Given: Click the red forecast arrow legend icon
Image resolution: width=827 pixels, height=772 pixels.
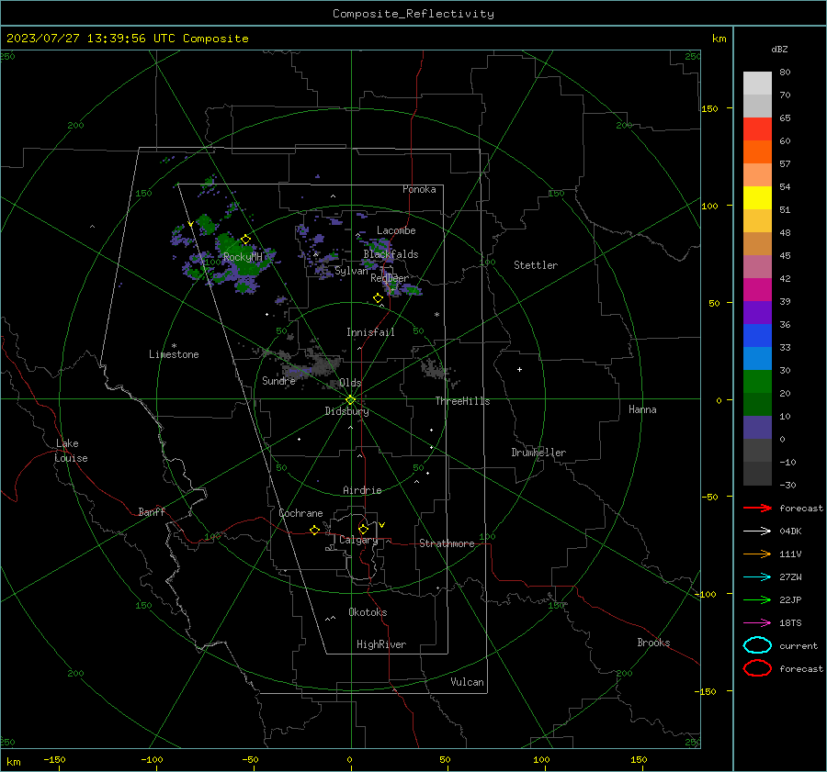Looking at the screenshot, I should click(757, 508).
